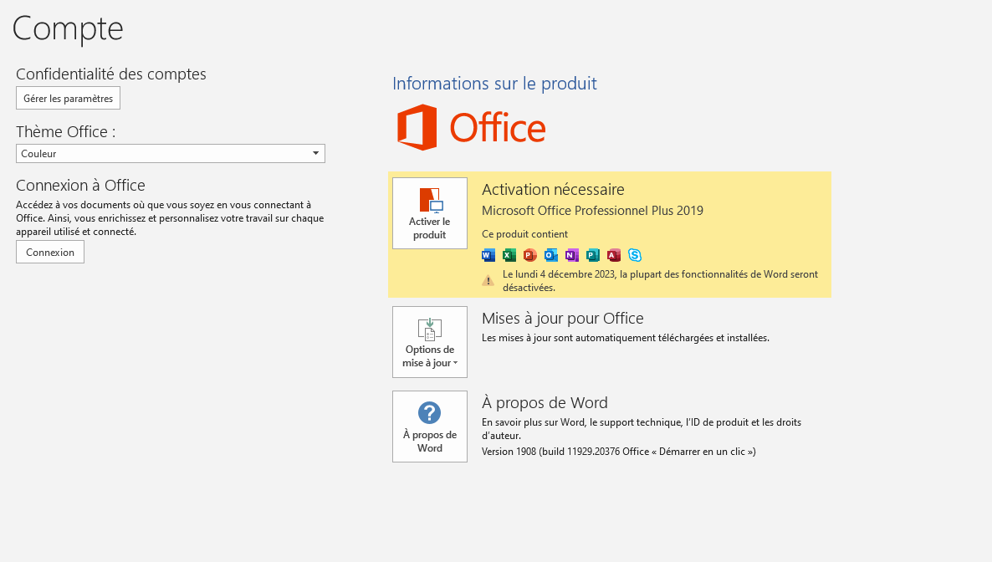
Task: Click the OneNote app icon
Action: [572, 255]
